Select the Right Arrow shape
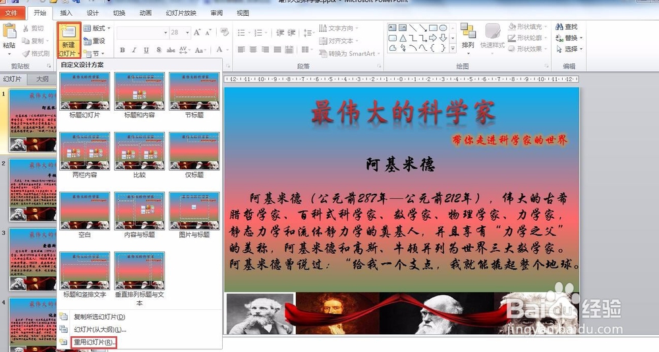This screenshot has height=352, width=659. pyautogui.click(x=433, y=38)
